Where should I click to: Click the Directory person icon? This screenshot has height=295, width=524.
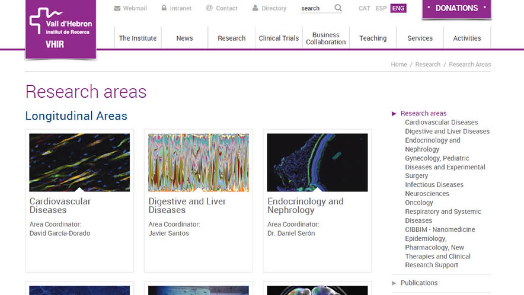255,8
